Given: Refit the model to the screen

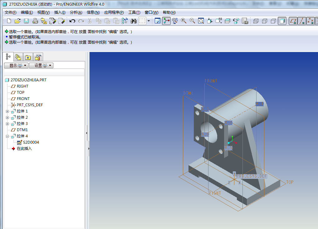Looking at the screenshot, I should click(201, 21).
